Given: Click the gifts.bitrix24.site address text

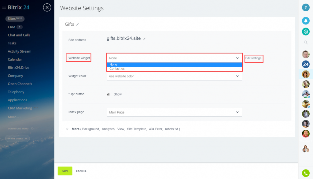Looking at the screenshot, I should click(123, 38).
